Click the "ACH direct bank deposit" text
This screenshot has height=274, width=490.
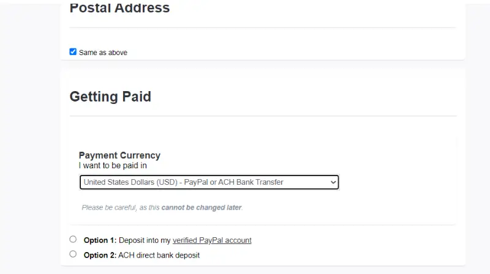point(159,255)
